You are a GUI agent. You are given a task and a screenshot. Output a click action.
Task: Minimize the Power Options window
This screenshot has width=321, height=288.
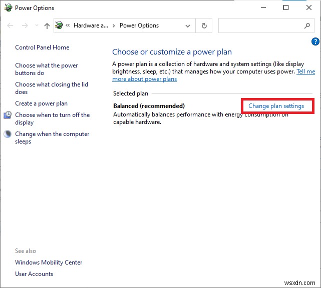coord(263,8)
